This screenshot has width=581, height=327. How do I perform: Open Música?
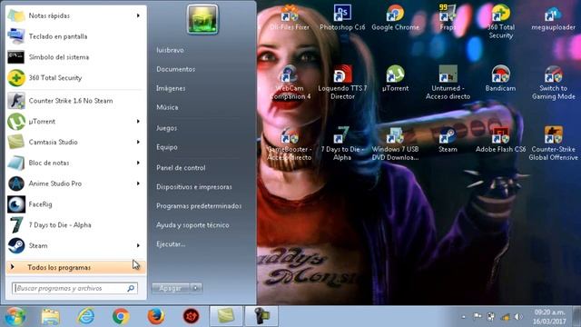(x=167, y=107)
